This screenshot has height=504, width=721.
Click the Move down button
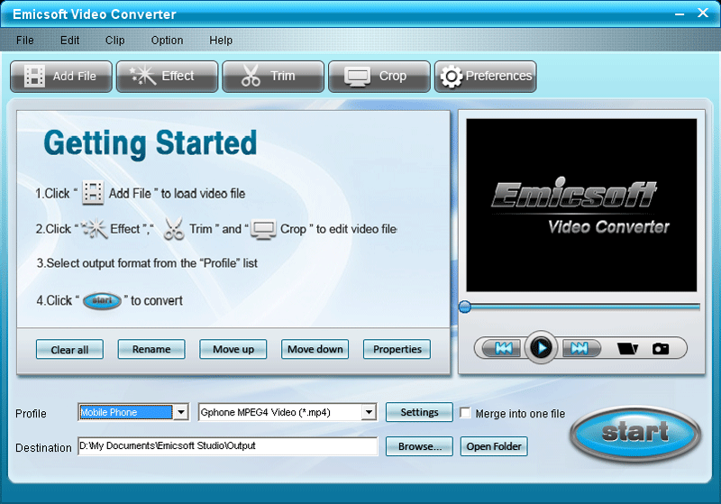click(315, 349)
